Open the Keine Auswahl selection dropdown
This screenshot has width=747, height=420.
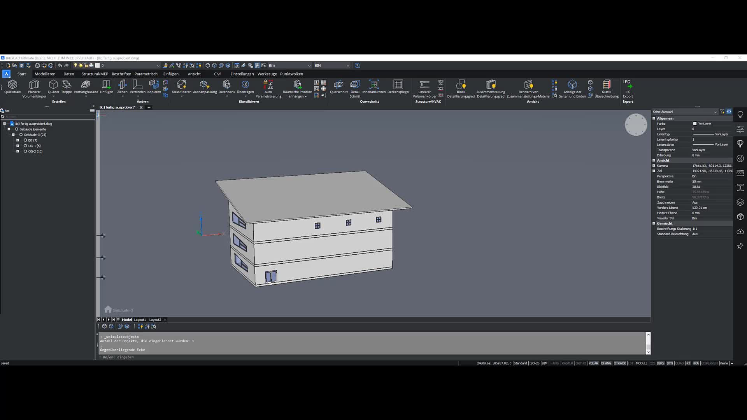684,112
